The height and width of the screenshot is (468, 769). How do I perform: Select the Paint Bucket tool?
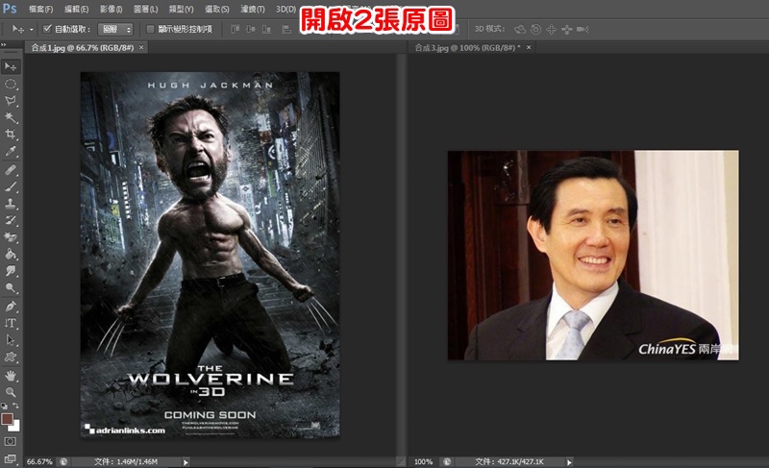pyautogui.click(x=11, y=254)
